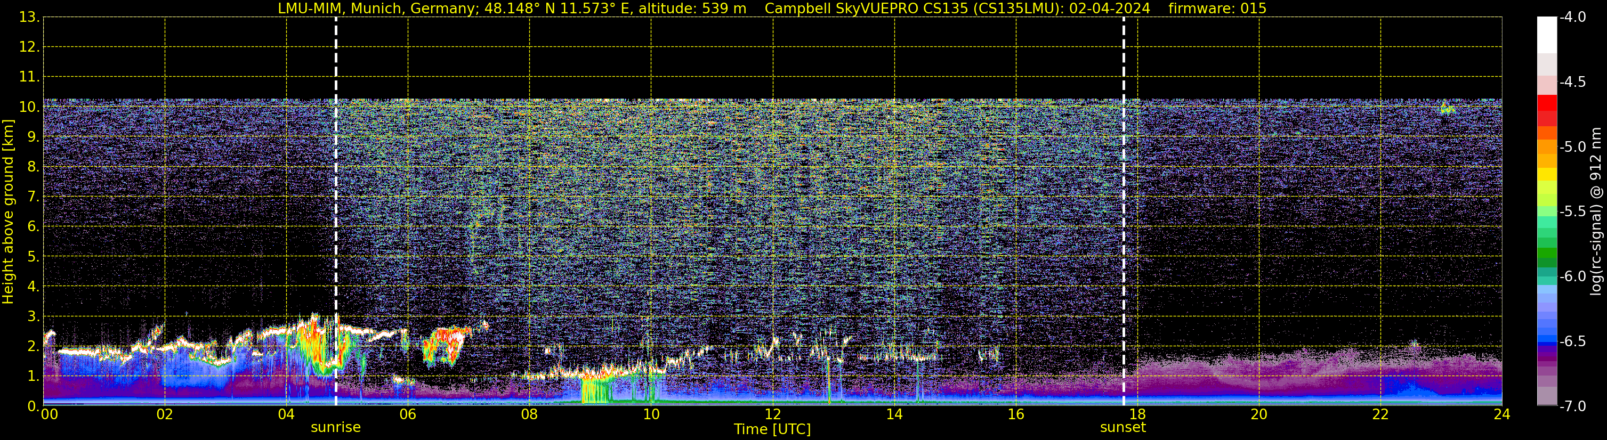Image resolution: width=1607 pixels, height=440 pixels.
Task: Click the height tick label 11
Action: tap(29, 77)
